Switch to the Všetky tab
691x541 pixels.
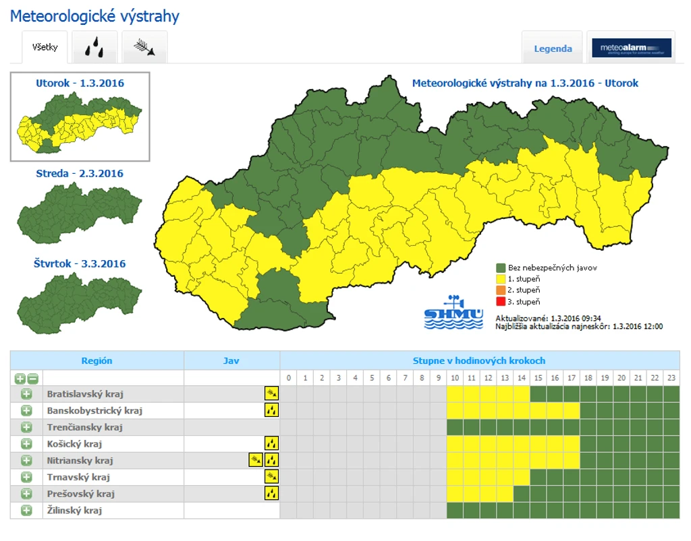click(x=45, y=47)
